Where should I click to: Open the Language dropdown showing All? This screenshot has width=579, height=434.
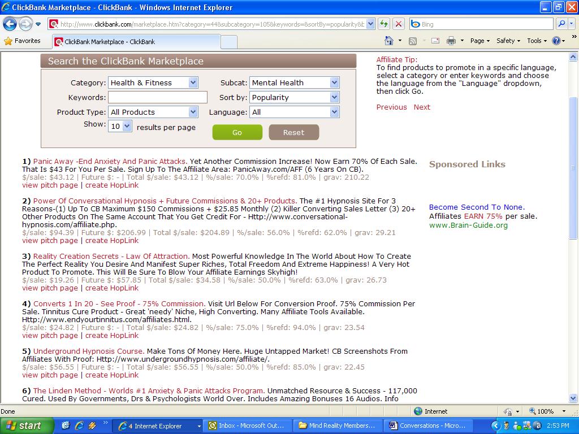click(x=294, y=112)
